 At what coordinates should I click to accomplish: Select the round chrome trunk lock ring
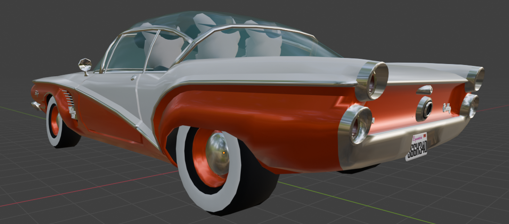click(425, 109)
